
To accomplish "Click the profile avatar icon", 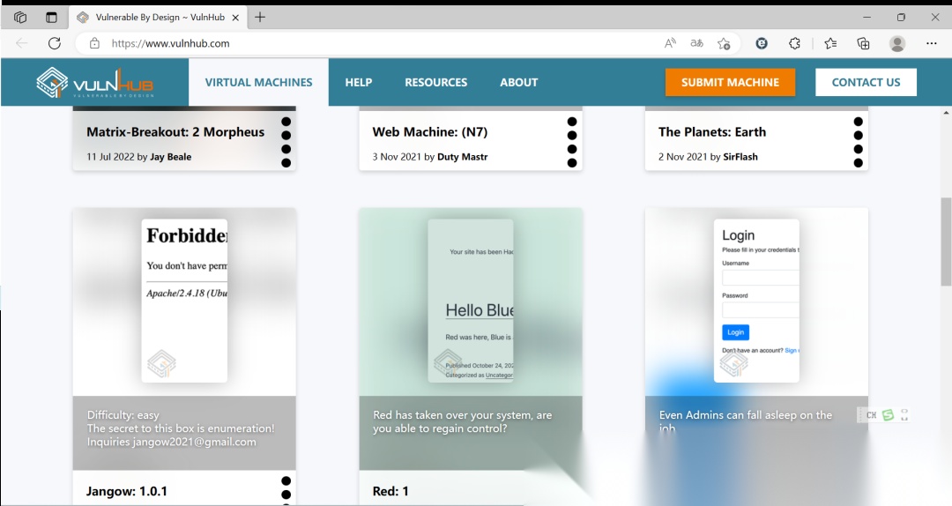I will [x=897, y=43].
